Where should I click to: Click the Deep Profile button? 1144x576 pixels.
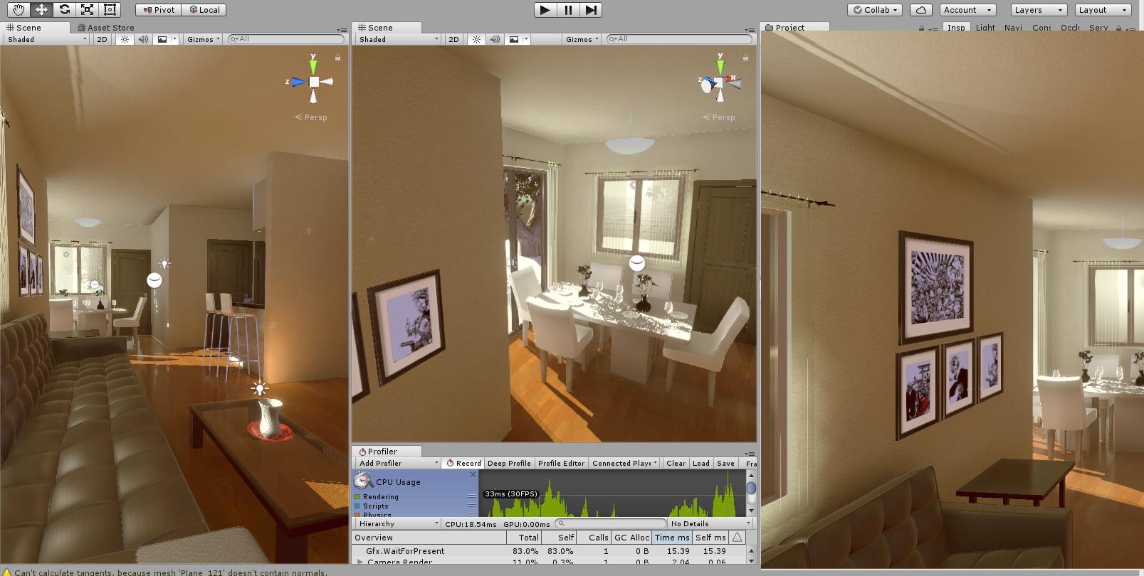point(509,463)
